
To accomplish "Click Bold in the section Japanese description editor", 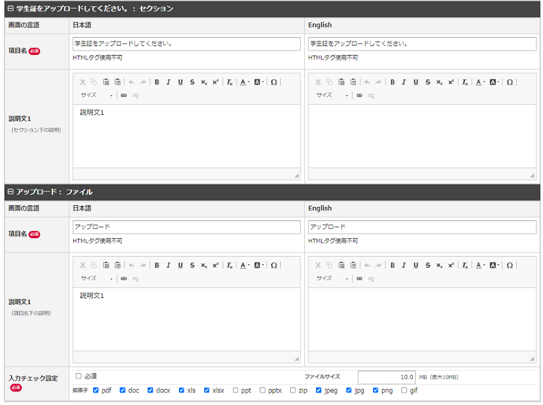I will (x=157, y=82).
